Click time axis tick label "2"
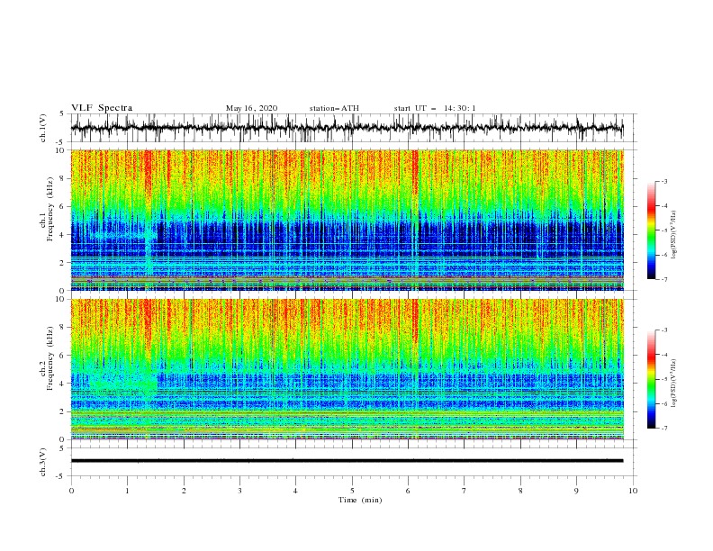The width and height of the screenshot is (713, 551). coord(184,491)
